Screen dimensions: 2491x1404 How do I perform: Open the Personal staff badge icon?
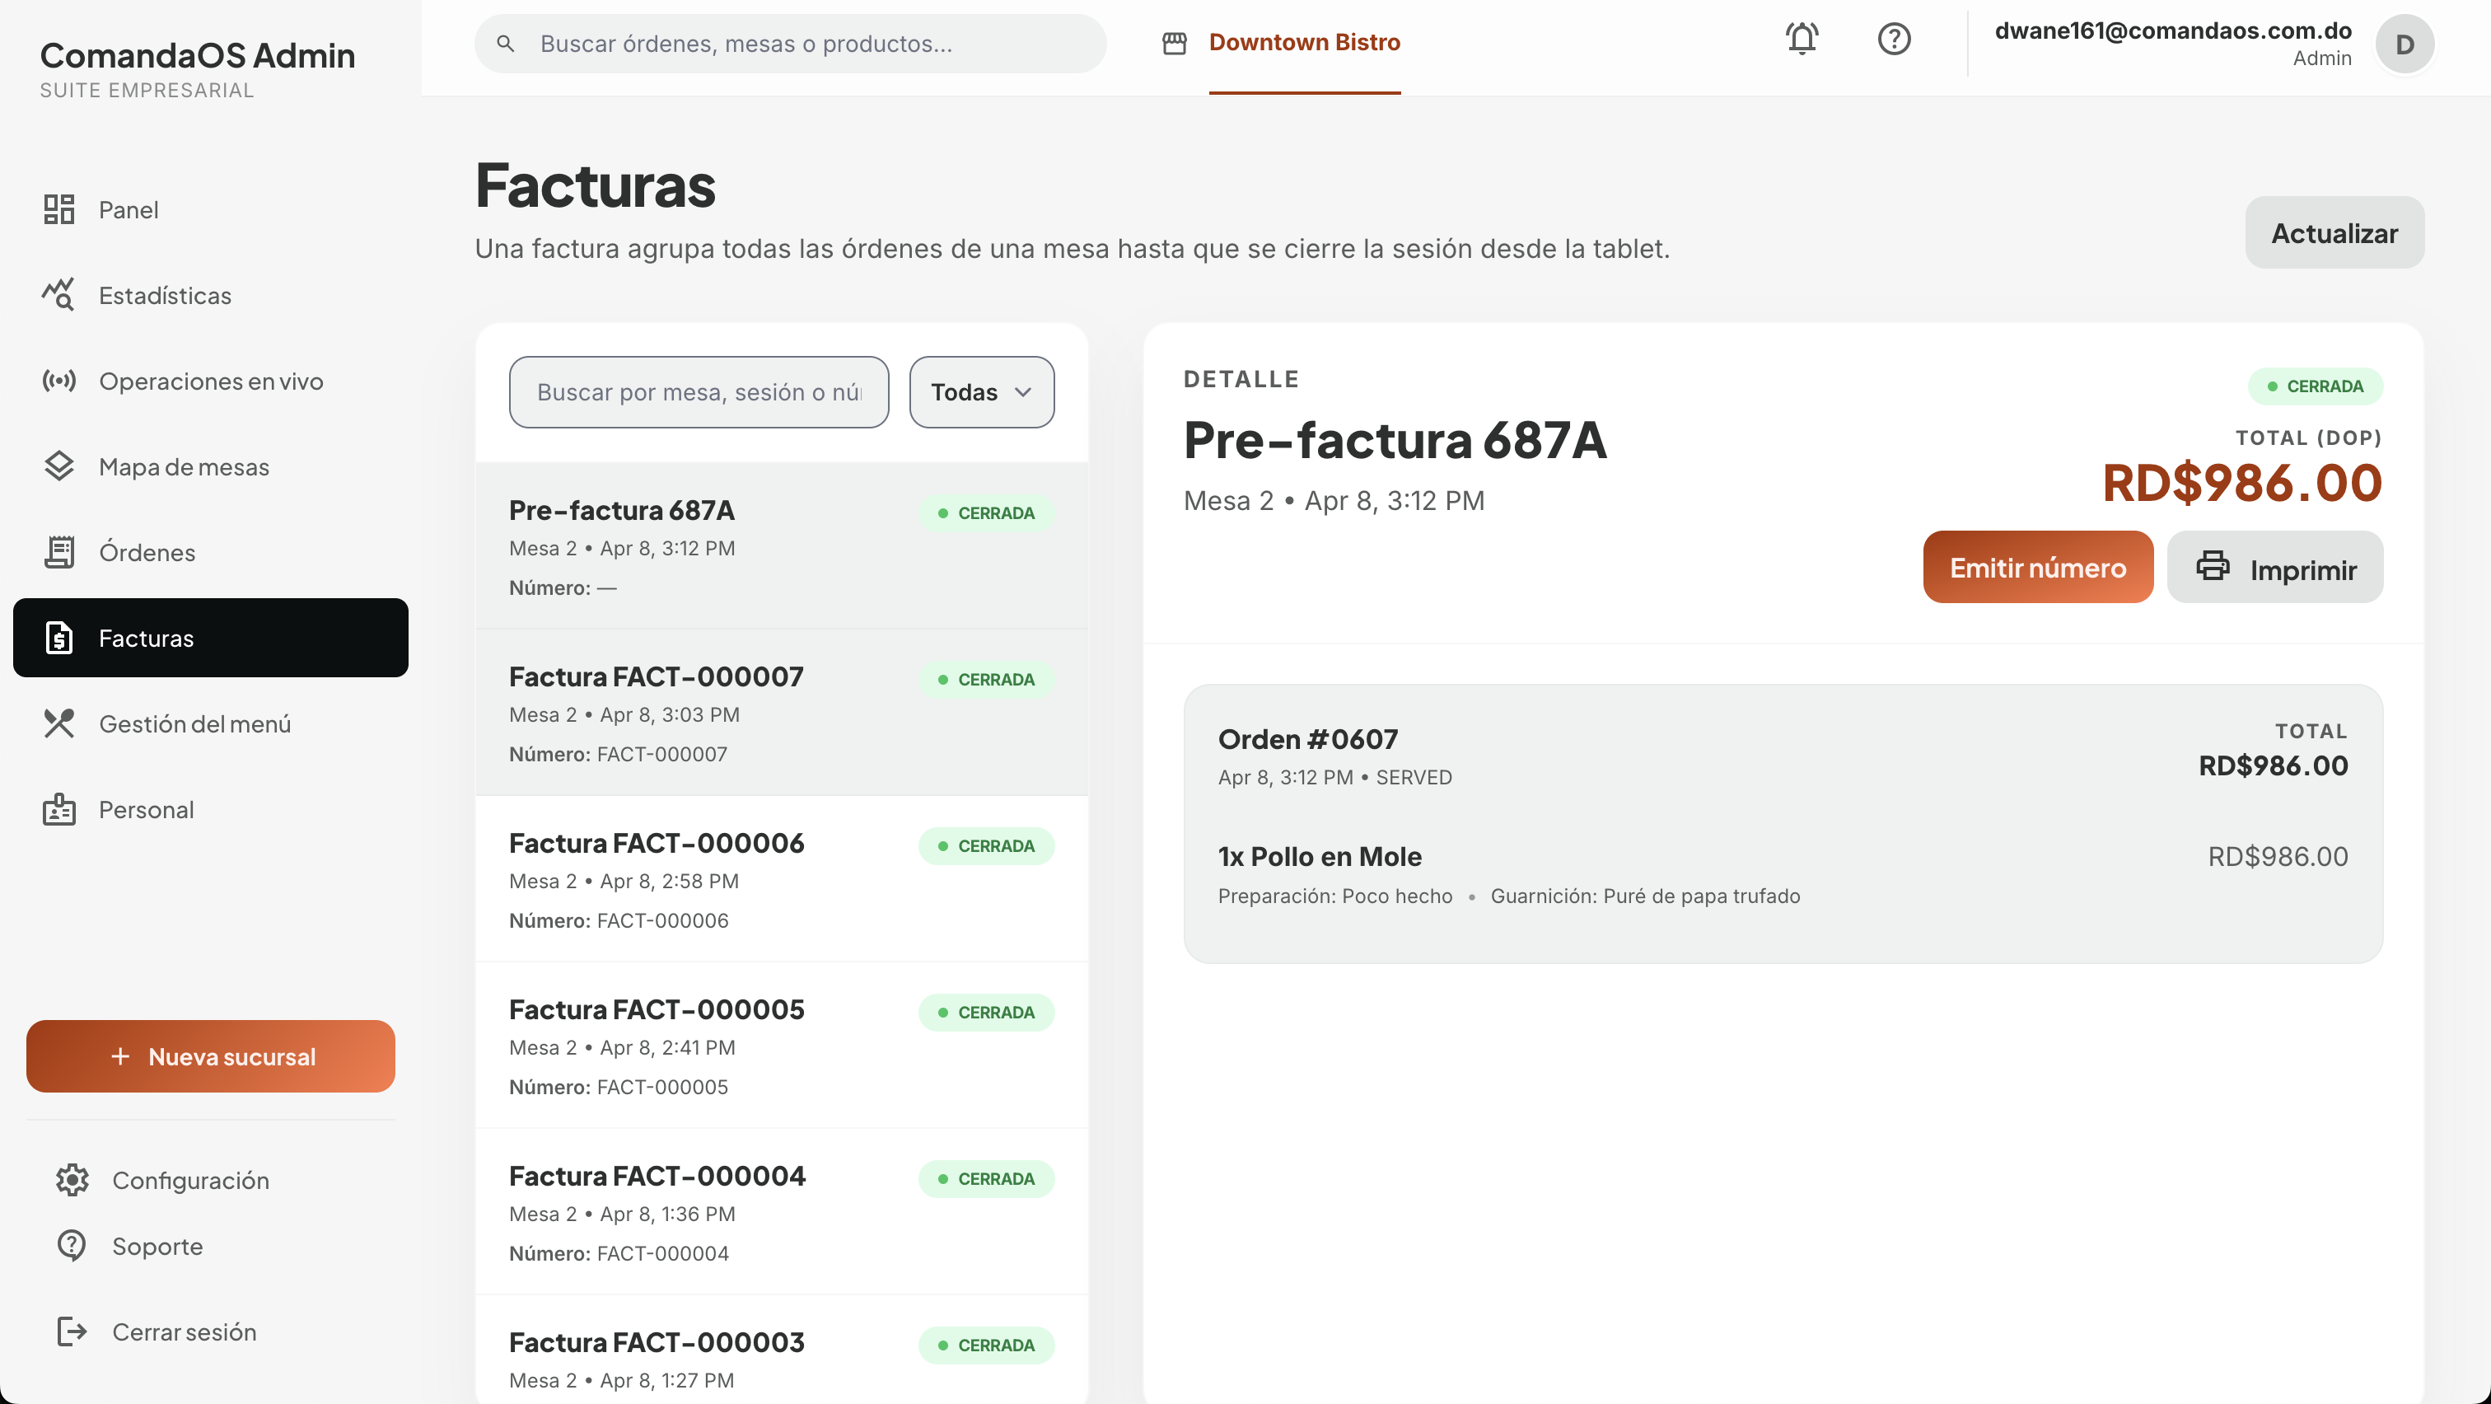click(x=59, y=809)
